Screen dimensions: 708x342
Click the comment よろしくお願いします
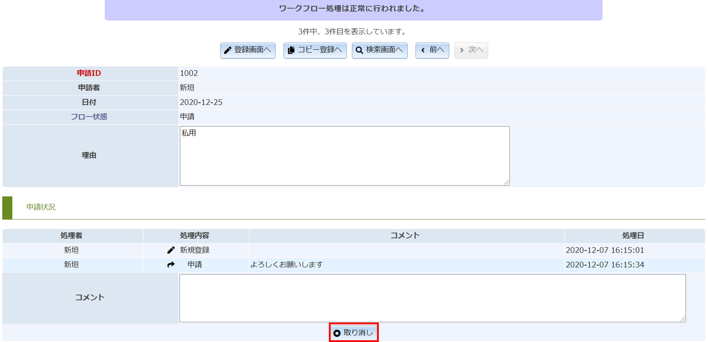tap(286, 265)
